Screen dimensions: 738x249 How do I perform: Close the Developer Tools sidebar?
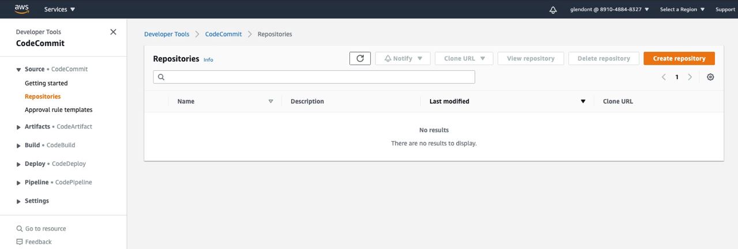[x=113, y=32]
